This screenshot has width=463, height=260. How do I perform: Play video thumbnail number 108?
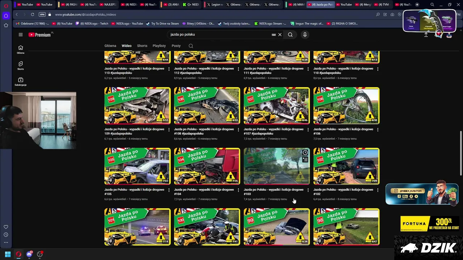coord(207,106)
